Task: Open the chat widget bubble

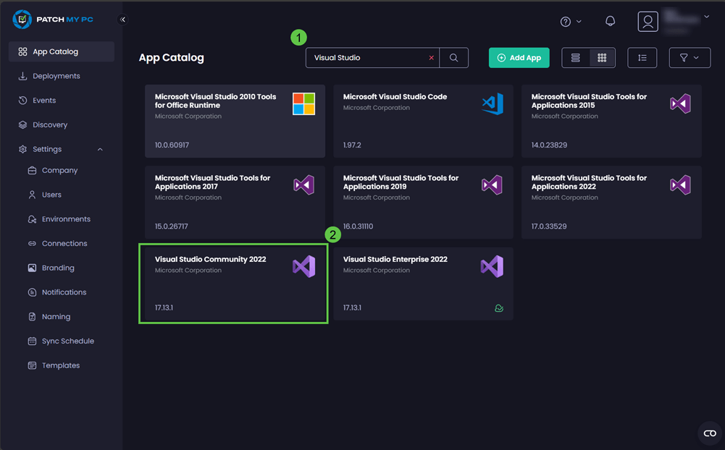Action: (710, 433)
